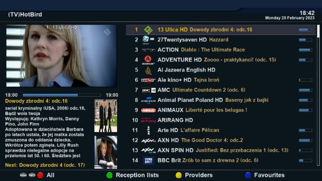Viewport: 322px width, 181px height.
Task: Click the ADVENTURE HD channel logo
Action: point(148,60)
